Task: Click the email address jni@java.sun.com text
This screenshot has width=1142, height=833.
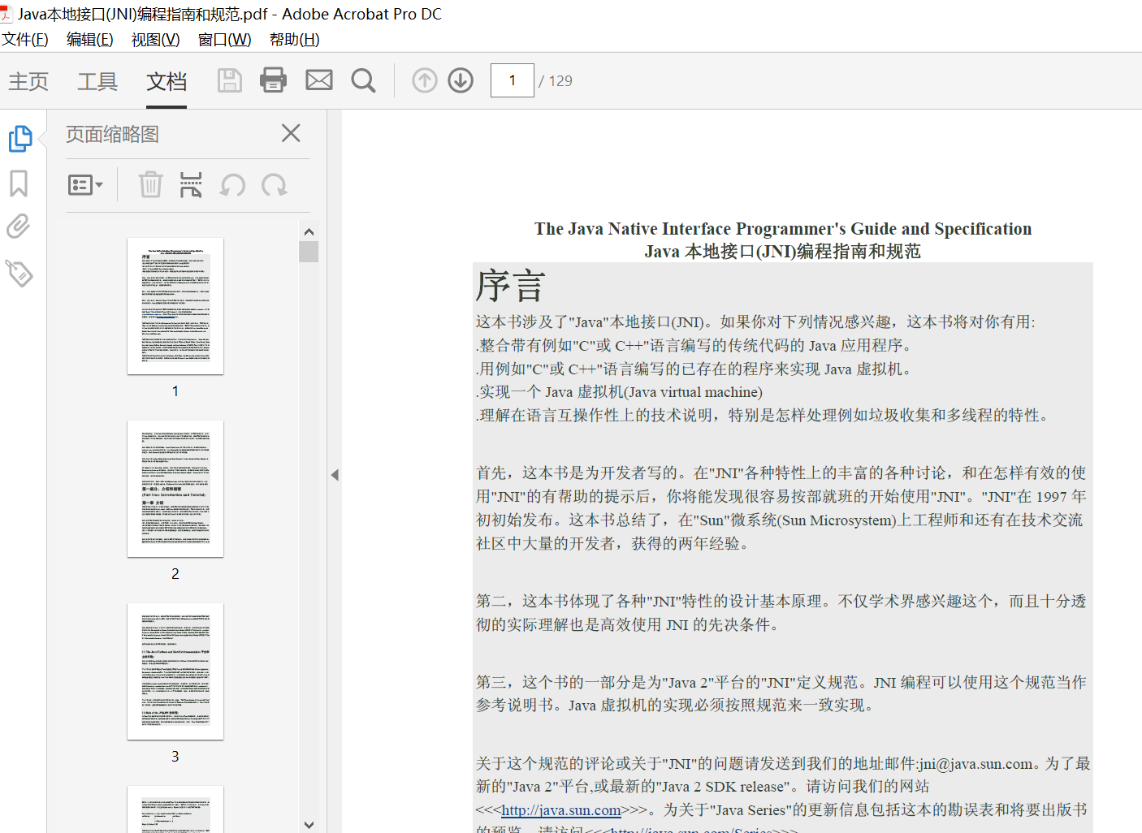Action: [x=975, y=764]
